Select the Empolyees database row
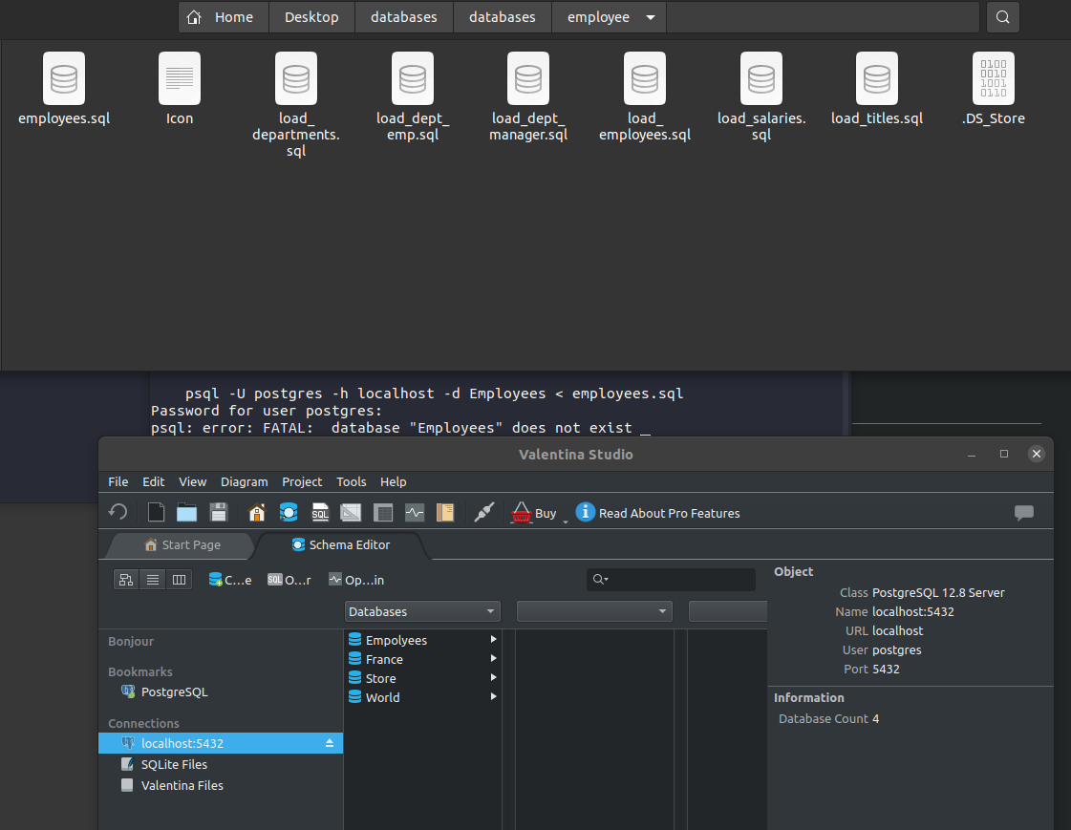Screen dimensions: 1071x830 [x=423, y=640]
